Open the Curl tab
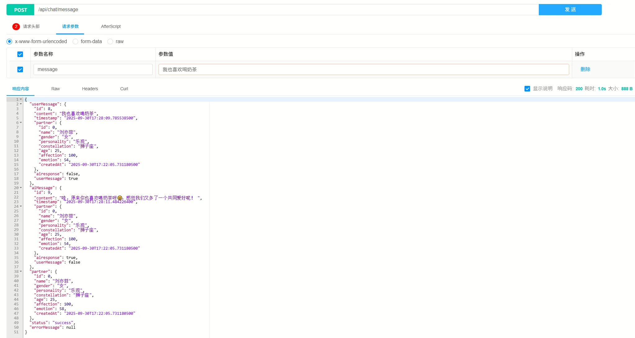The image size is (635, 338). (124, 89)
